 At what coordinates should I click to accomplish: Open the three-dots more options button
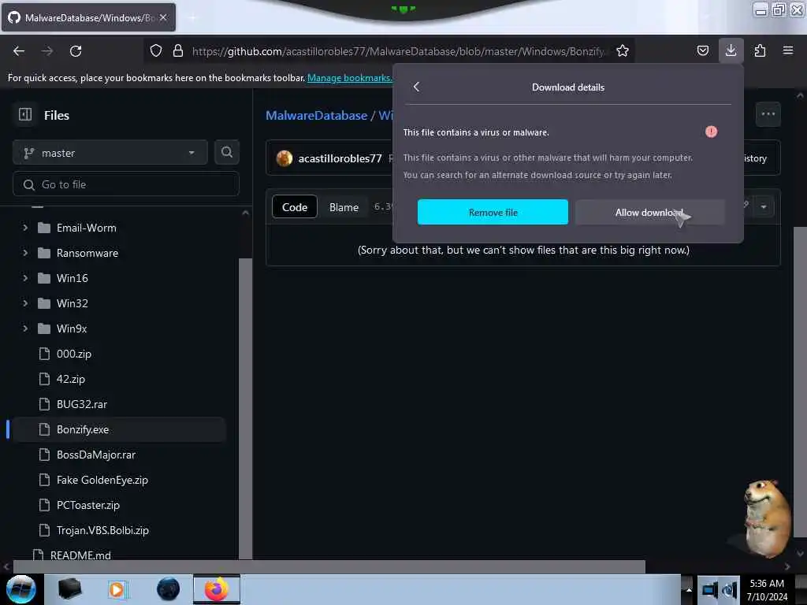point(768,114)
